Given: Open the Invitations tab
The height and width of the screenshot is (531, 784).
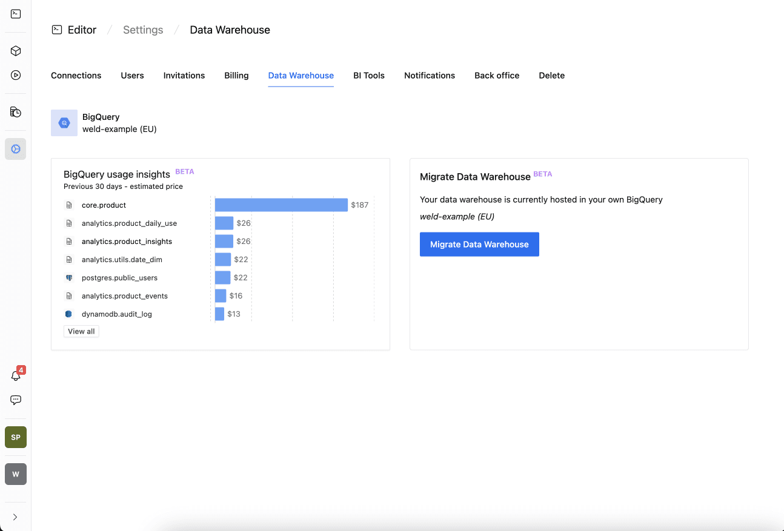Looking at the screenshot, I should pyautogui.click(x=184, y=76).
